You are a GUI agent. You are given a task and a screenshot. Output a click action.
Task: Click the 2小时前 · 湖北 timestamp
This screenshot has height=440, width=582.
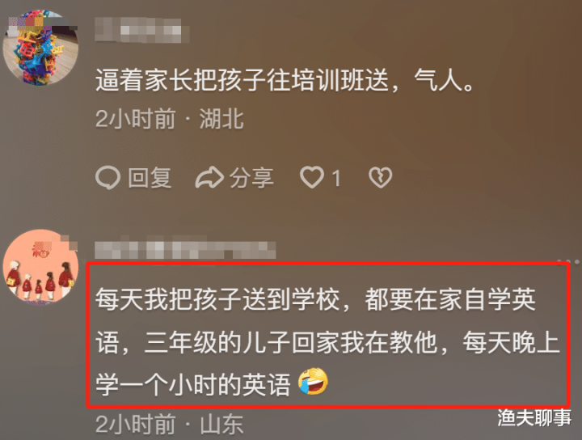[169, 119]
